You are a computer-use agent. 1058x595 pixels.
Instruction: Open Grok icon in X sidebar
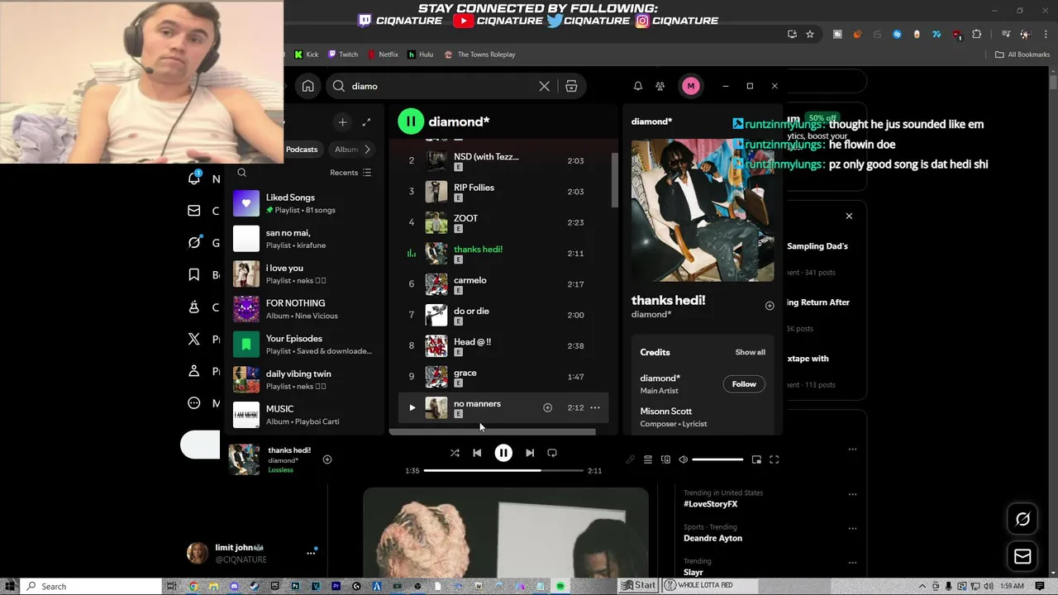[x=194, y=242]
